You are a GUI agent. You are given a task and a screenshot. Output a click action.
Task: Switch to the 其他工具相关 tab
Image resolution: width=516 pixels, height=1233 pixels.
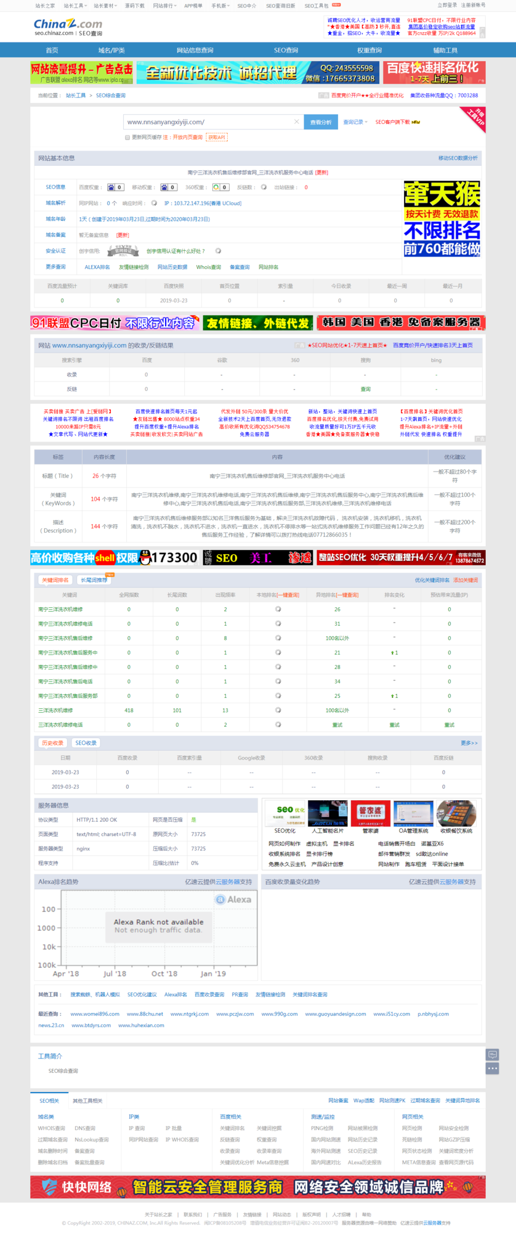click(x=87, y=1100)
